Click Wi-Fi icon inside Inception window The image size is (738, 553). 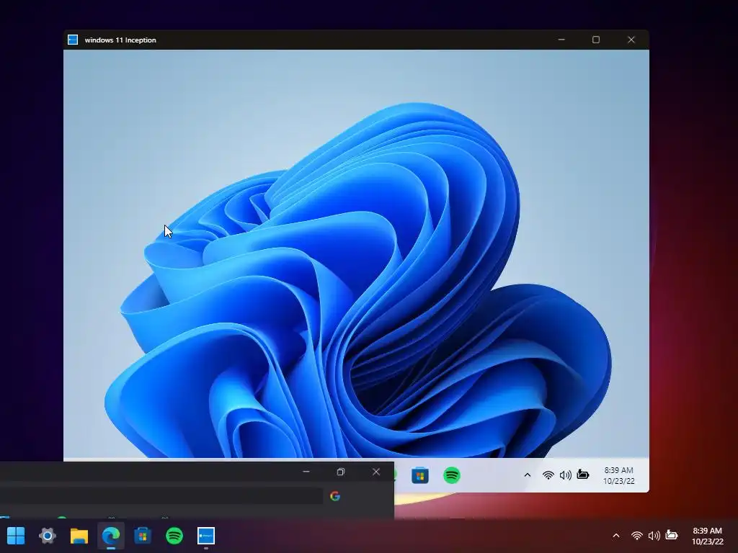pos(548,475)
